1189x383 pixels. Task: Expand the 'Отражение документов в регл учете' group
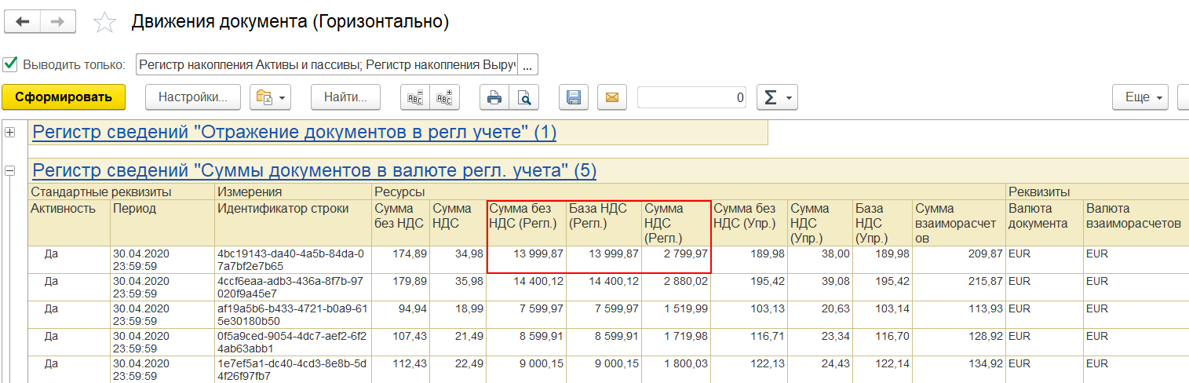click(10, 132)
